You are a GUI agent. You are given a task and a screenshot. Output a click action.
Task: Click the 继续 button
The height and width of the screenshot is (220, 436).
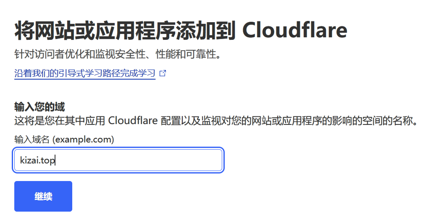(x=43, y=197)
